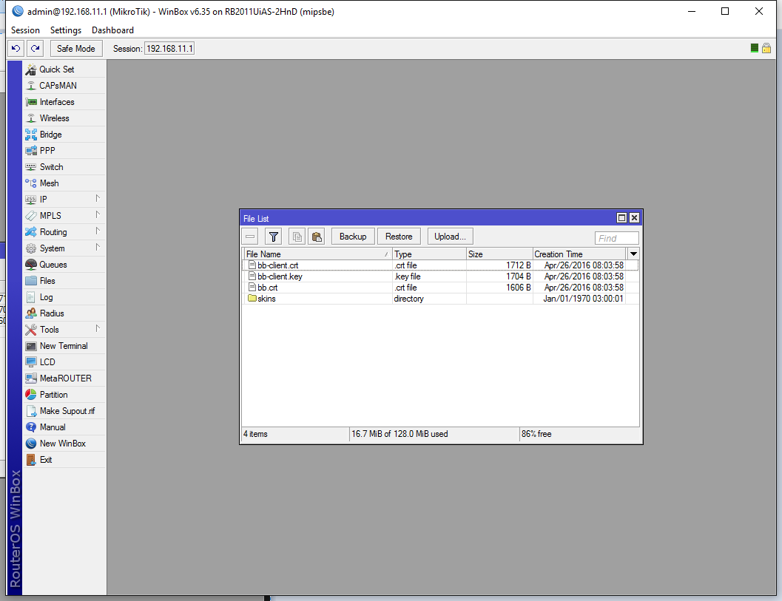Open the Partition menu
The height and width of the screenshot is (601, 782).
coord(64,395)
